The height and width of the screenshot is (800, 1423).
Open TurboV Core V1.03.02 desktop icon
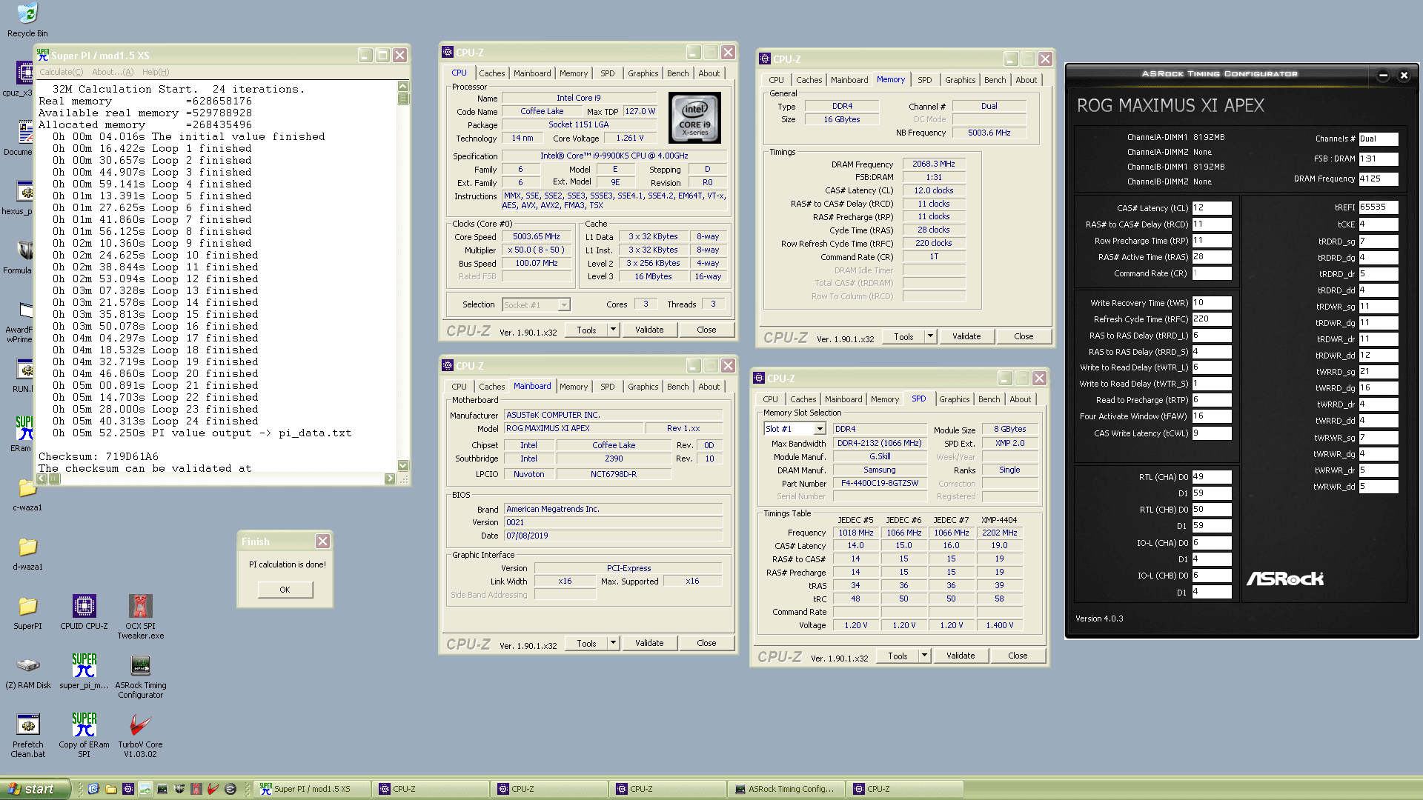tap(140, 725)
